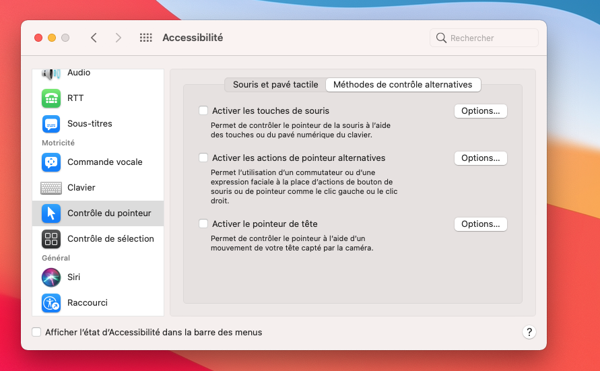
Task: Select the Commande vocale sidebar label
Action: coord(105,162)
